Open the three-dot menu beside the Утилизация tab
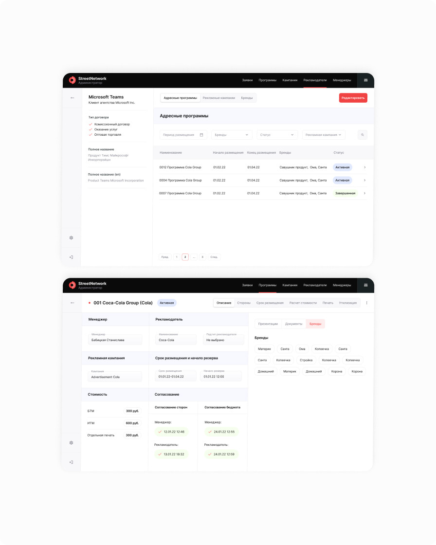 pos(367,303)
